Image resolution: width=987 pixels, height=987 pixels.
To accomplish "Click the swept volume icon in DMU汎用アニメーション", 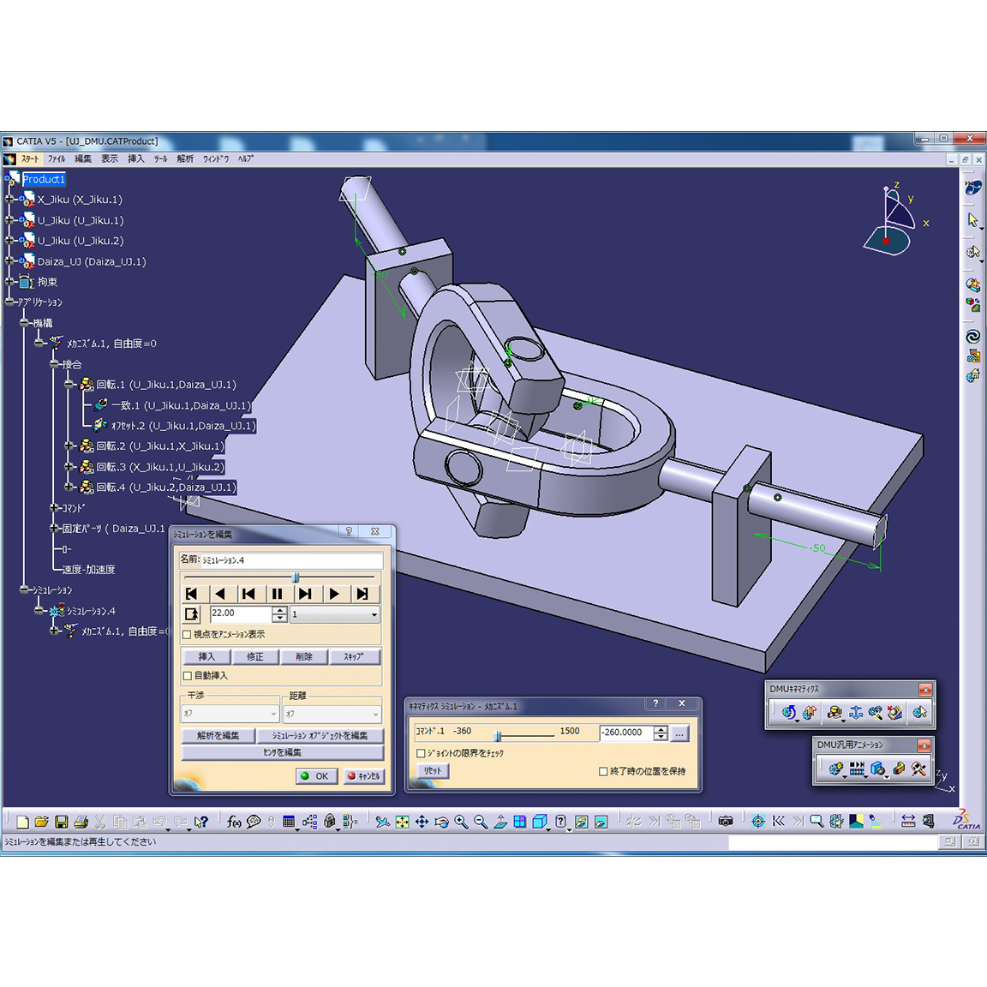I will click(x=899, y=769).
